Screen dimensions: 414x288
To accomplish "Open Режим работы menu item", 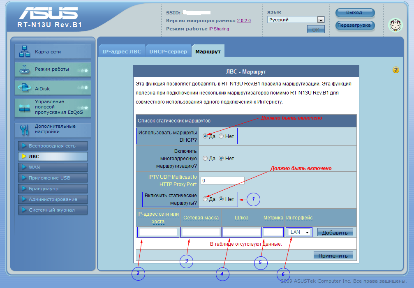I will tap(53, 69).
